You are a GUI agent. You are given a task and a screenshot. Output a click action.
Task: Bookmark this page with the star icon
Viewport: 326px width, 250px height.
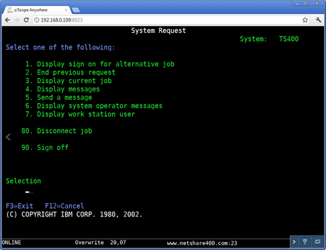[305, 20]
